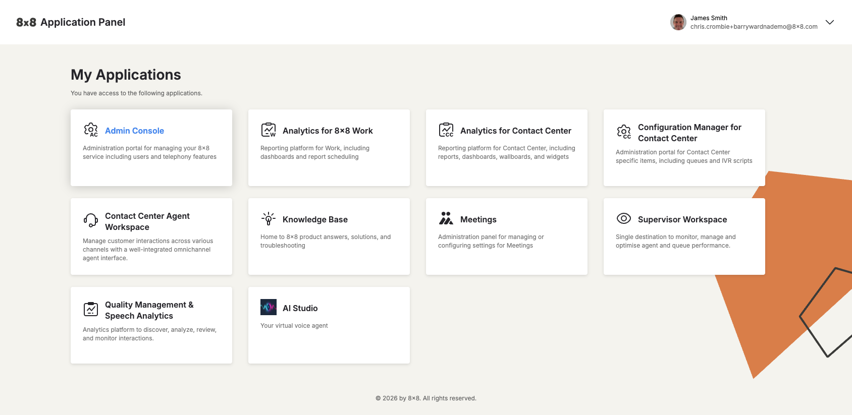
Task: Click 'Your virtual voice agent' description
Action: tap(294, 326)
